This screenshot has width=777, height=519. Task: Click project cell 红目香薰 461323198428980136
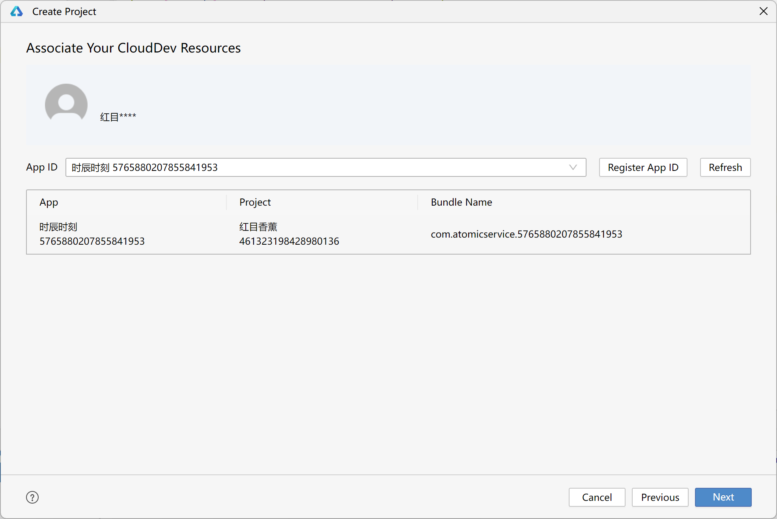289,234
